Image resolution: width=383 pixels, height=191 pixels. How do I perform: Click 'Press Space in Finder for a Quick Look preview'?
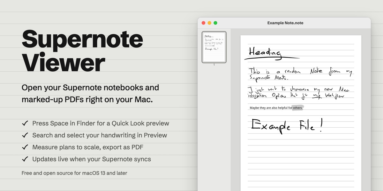pyautogui.click(x=101, y=124)
